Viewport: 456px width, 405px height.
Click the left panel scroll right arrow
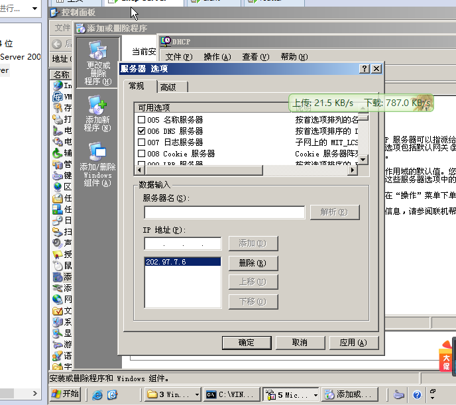tap(34, 393)
